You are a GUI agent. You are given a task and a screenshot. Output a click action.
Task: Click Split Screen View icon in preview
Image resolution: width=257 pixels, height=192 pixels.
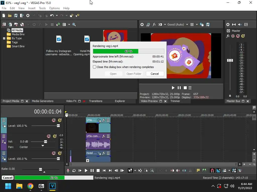tap(160, 24)
